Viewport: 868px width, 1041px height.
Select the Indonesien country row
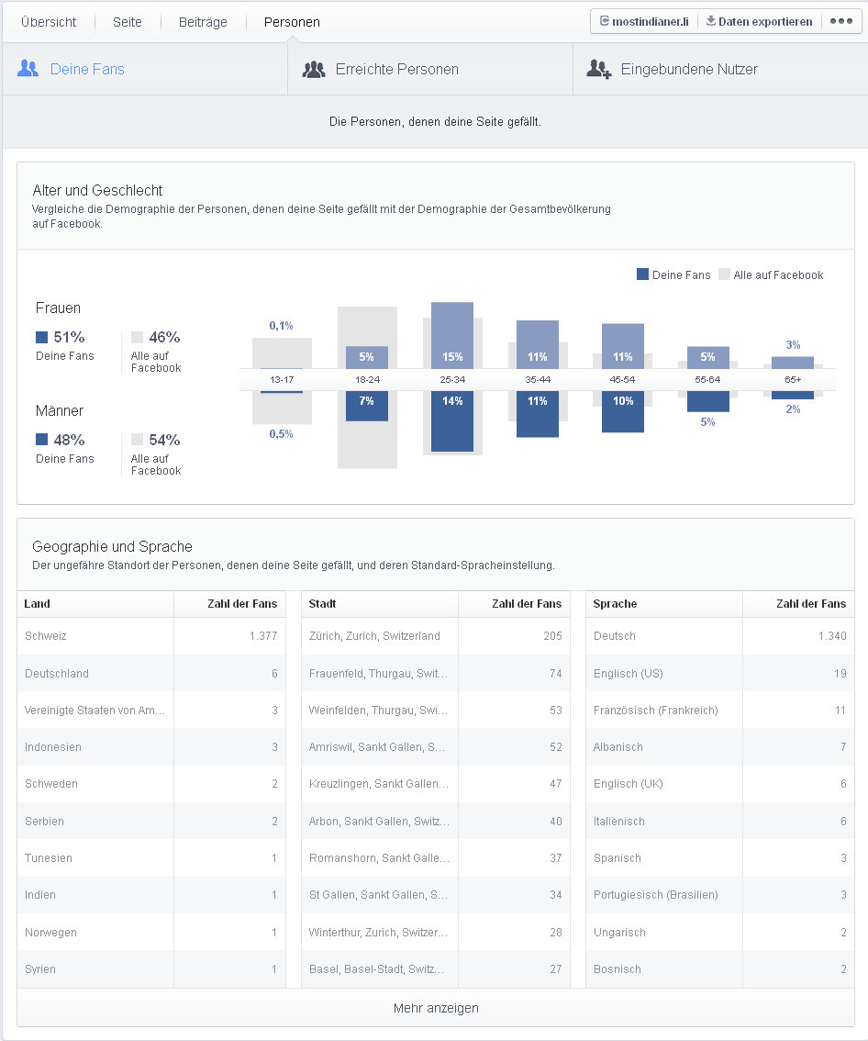[x=151, y=747]
